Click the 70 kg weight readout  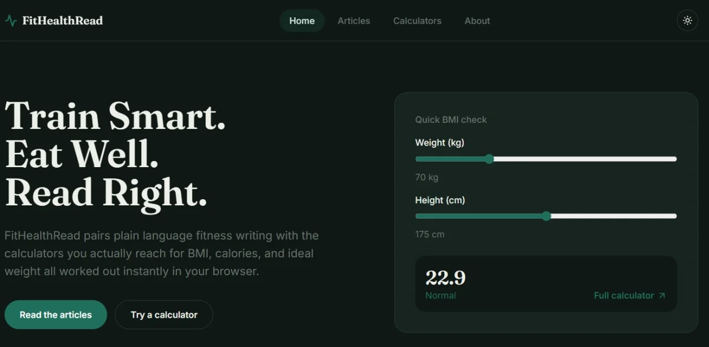[x=427, y=177]
